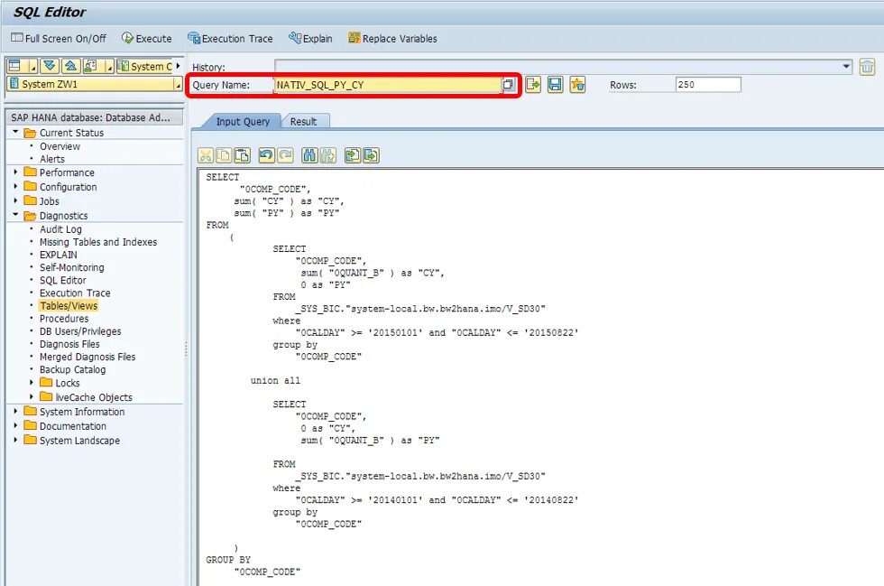Image resolution: width=884 pixels, height=586 pixels.
Task: Click the Copy icon in editor toolbar
Action: click(x=224, y=155)
